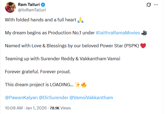Open the three-dot more options menu
The image size is (165, 114).
click(156, 5)
